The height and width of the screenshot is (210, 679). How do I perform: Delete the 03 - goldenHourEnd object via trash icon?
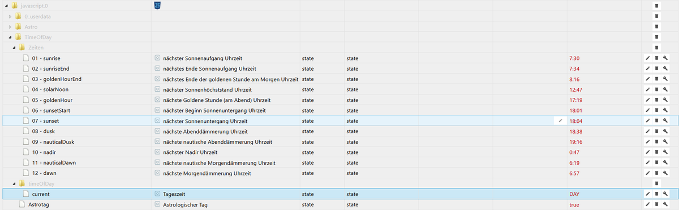(x=656, y=79)
